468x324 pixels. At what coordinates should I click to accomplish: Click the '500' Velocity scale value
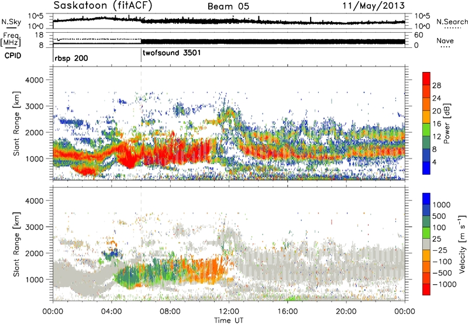439,216
